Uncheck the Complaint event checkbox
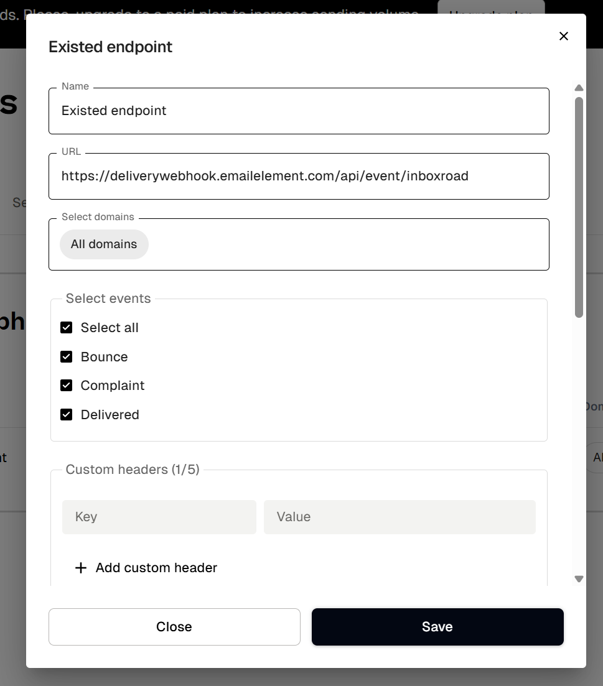 (x=67, y=386)
